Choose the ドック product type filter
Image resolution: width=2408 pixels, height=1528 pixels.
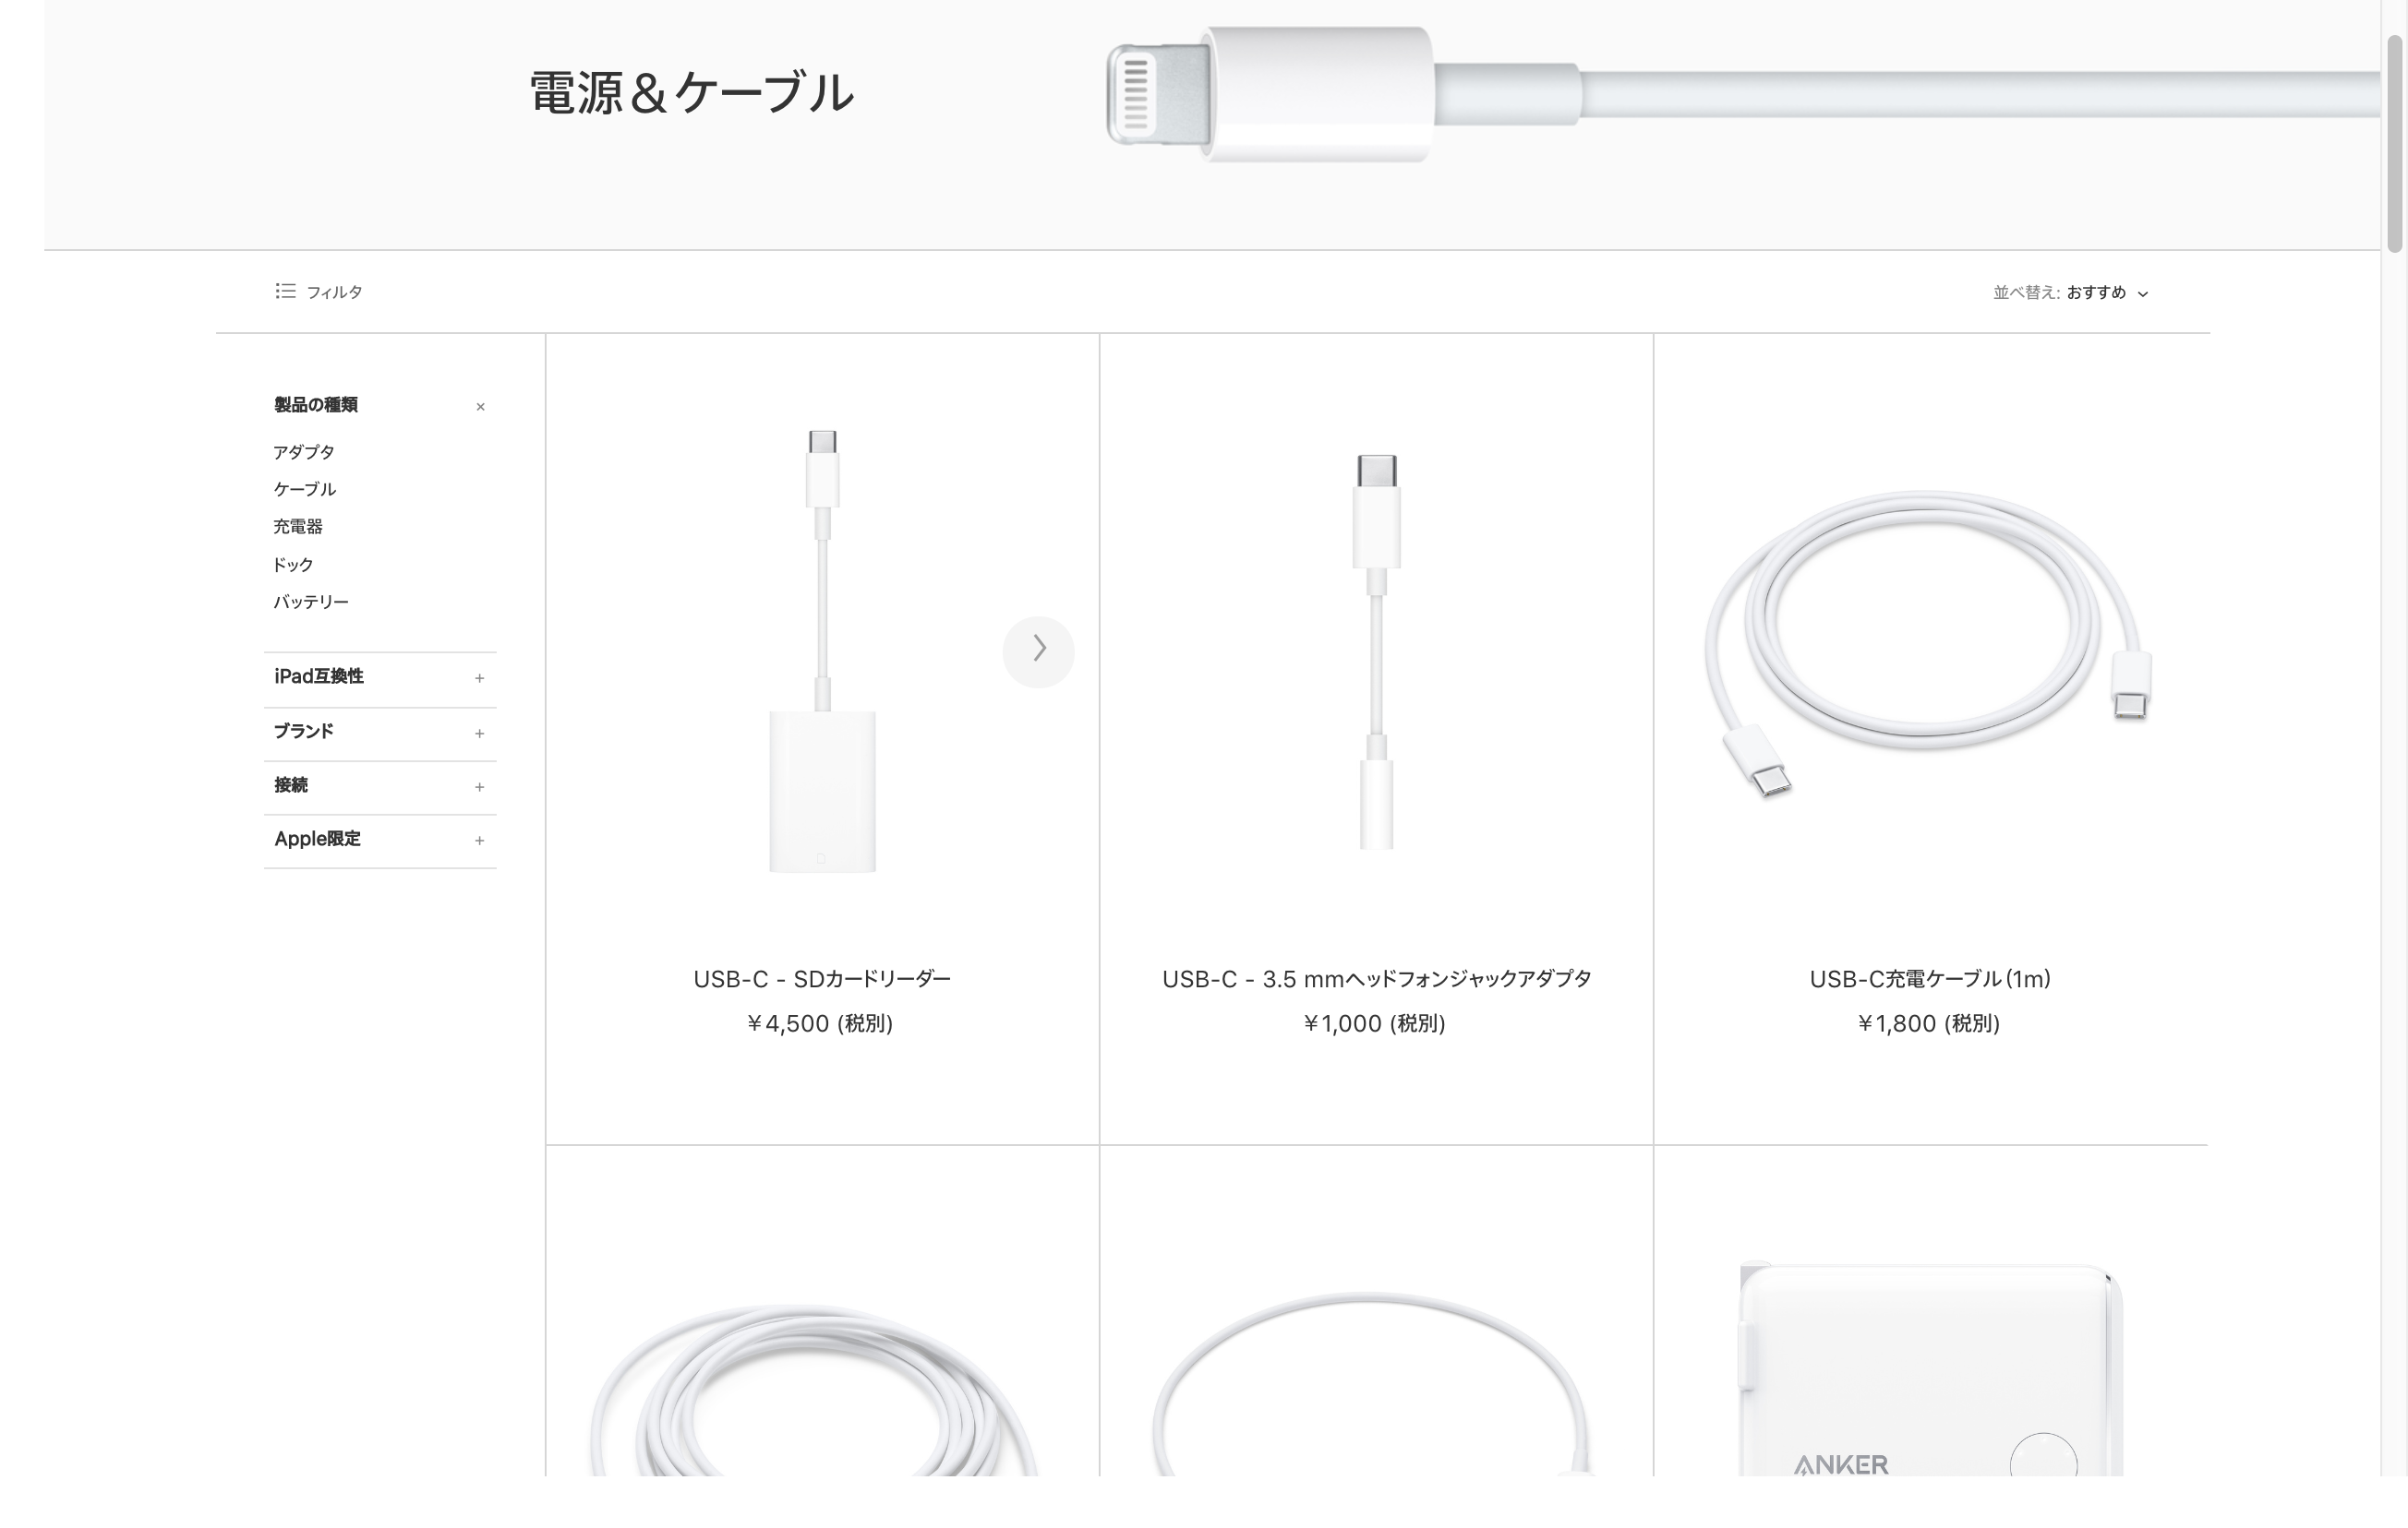point(293,564)
